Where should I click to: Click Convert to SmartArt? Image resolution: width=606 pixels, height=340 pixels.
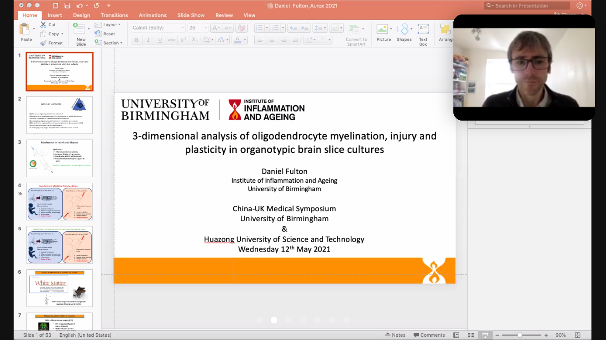click(x=356, y=34)
